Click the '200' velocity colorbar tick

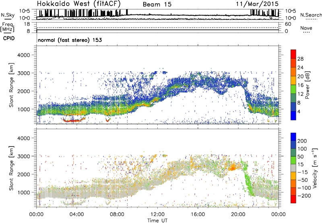tap(302, 141)
